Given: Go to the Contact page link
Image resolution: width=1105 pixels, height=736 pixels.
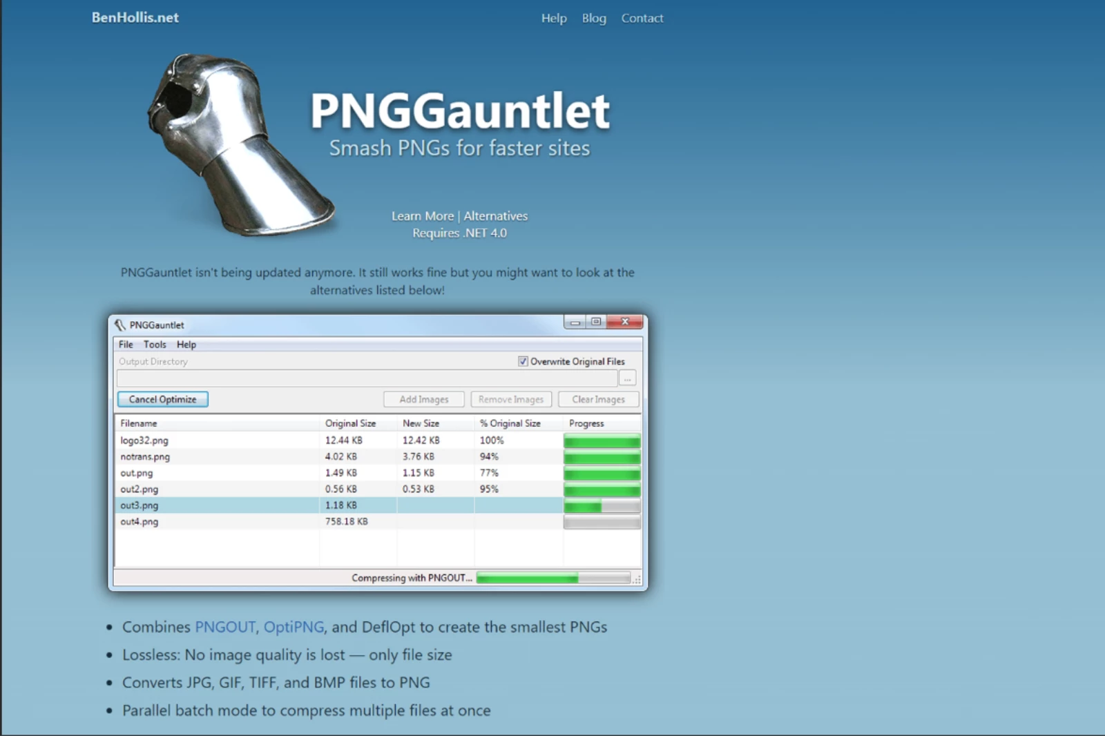Looking at the screenshot, I should click(642, 18).
